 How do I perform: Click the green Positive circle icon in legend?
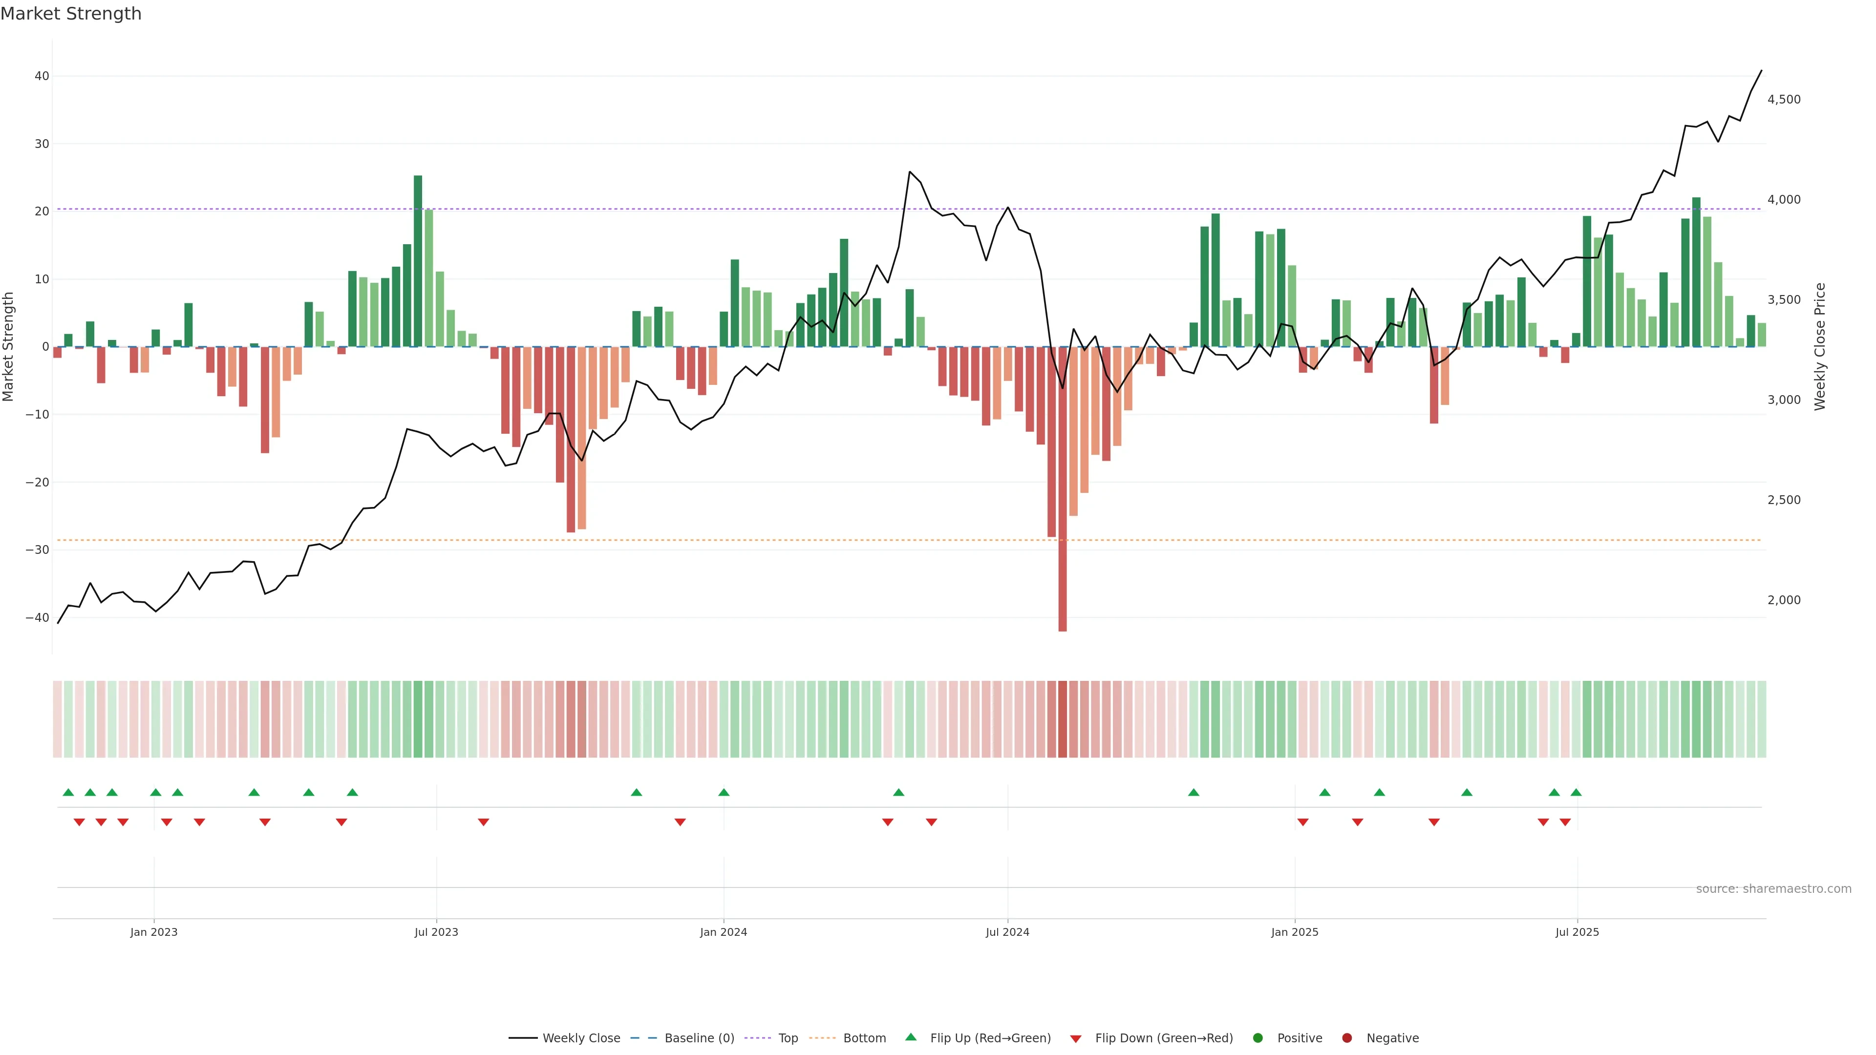1258,1038
